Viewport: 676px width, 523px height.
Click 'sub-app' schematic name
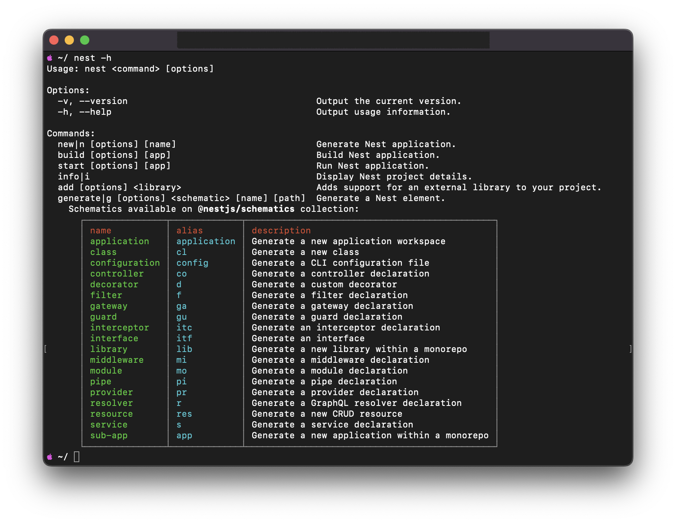pos(109,436)
